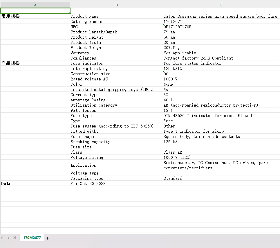Image resolution: width=280 pixels, height=248 pixels.
Task: Select column A header
Action: (x=35, y=5)
